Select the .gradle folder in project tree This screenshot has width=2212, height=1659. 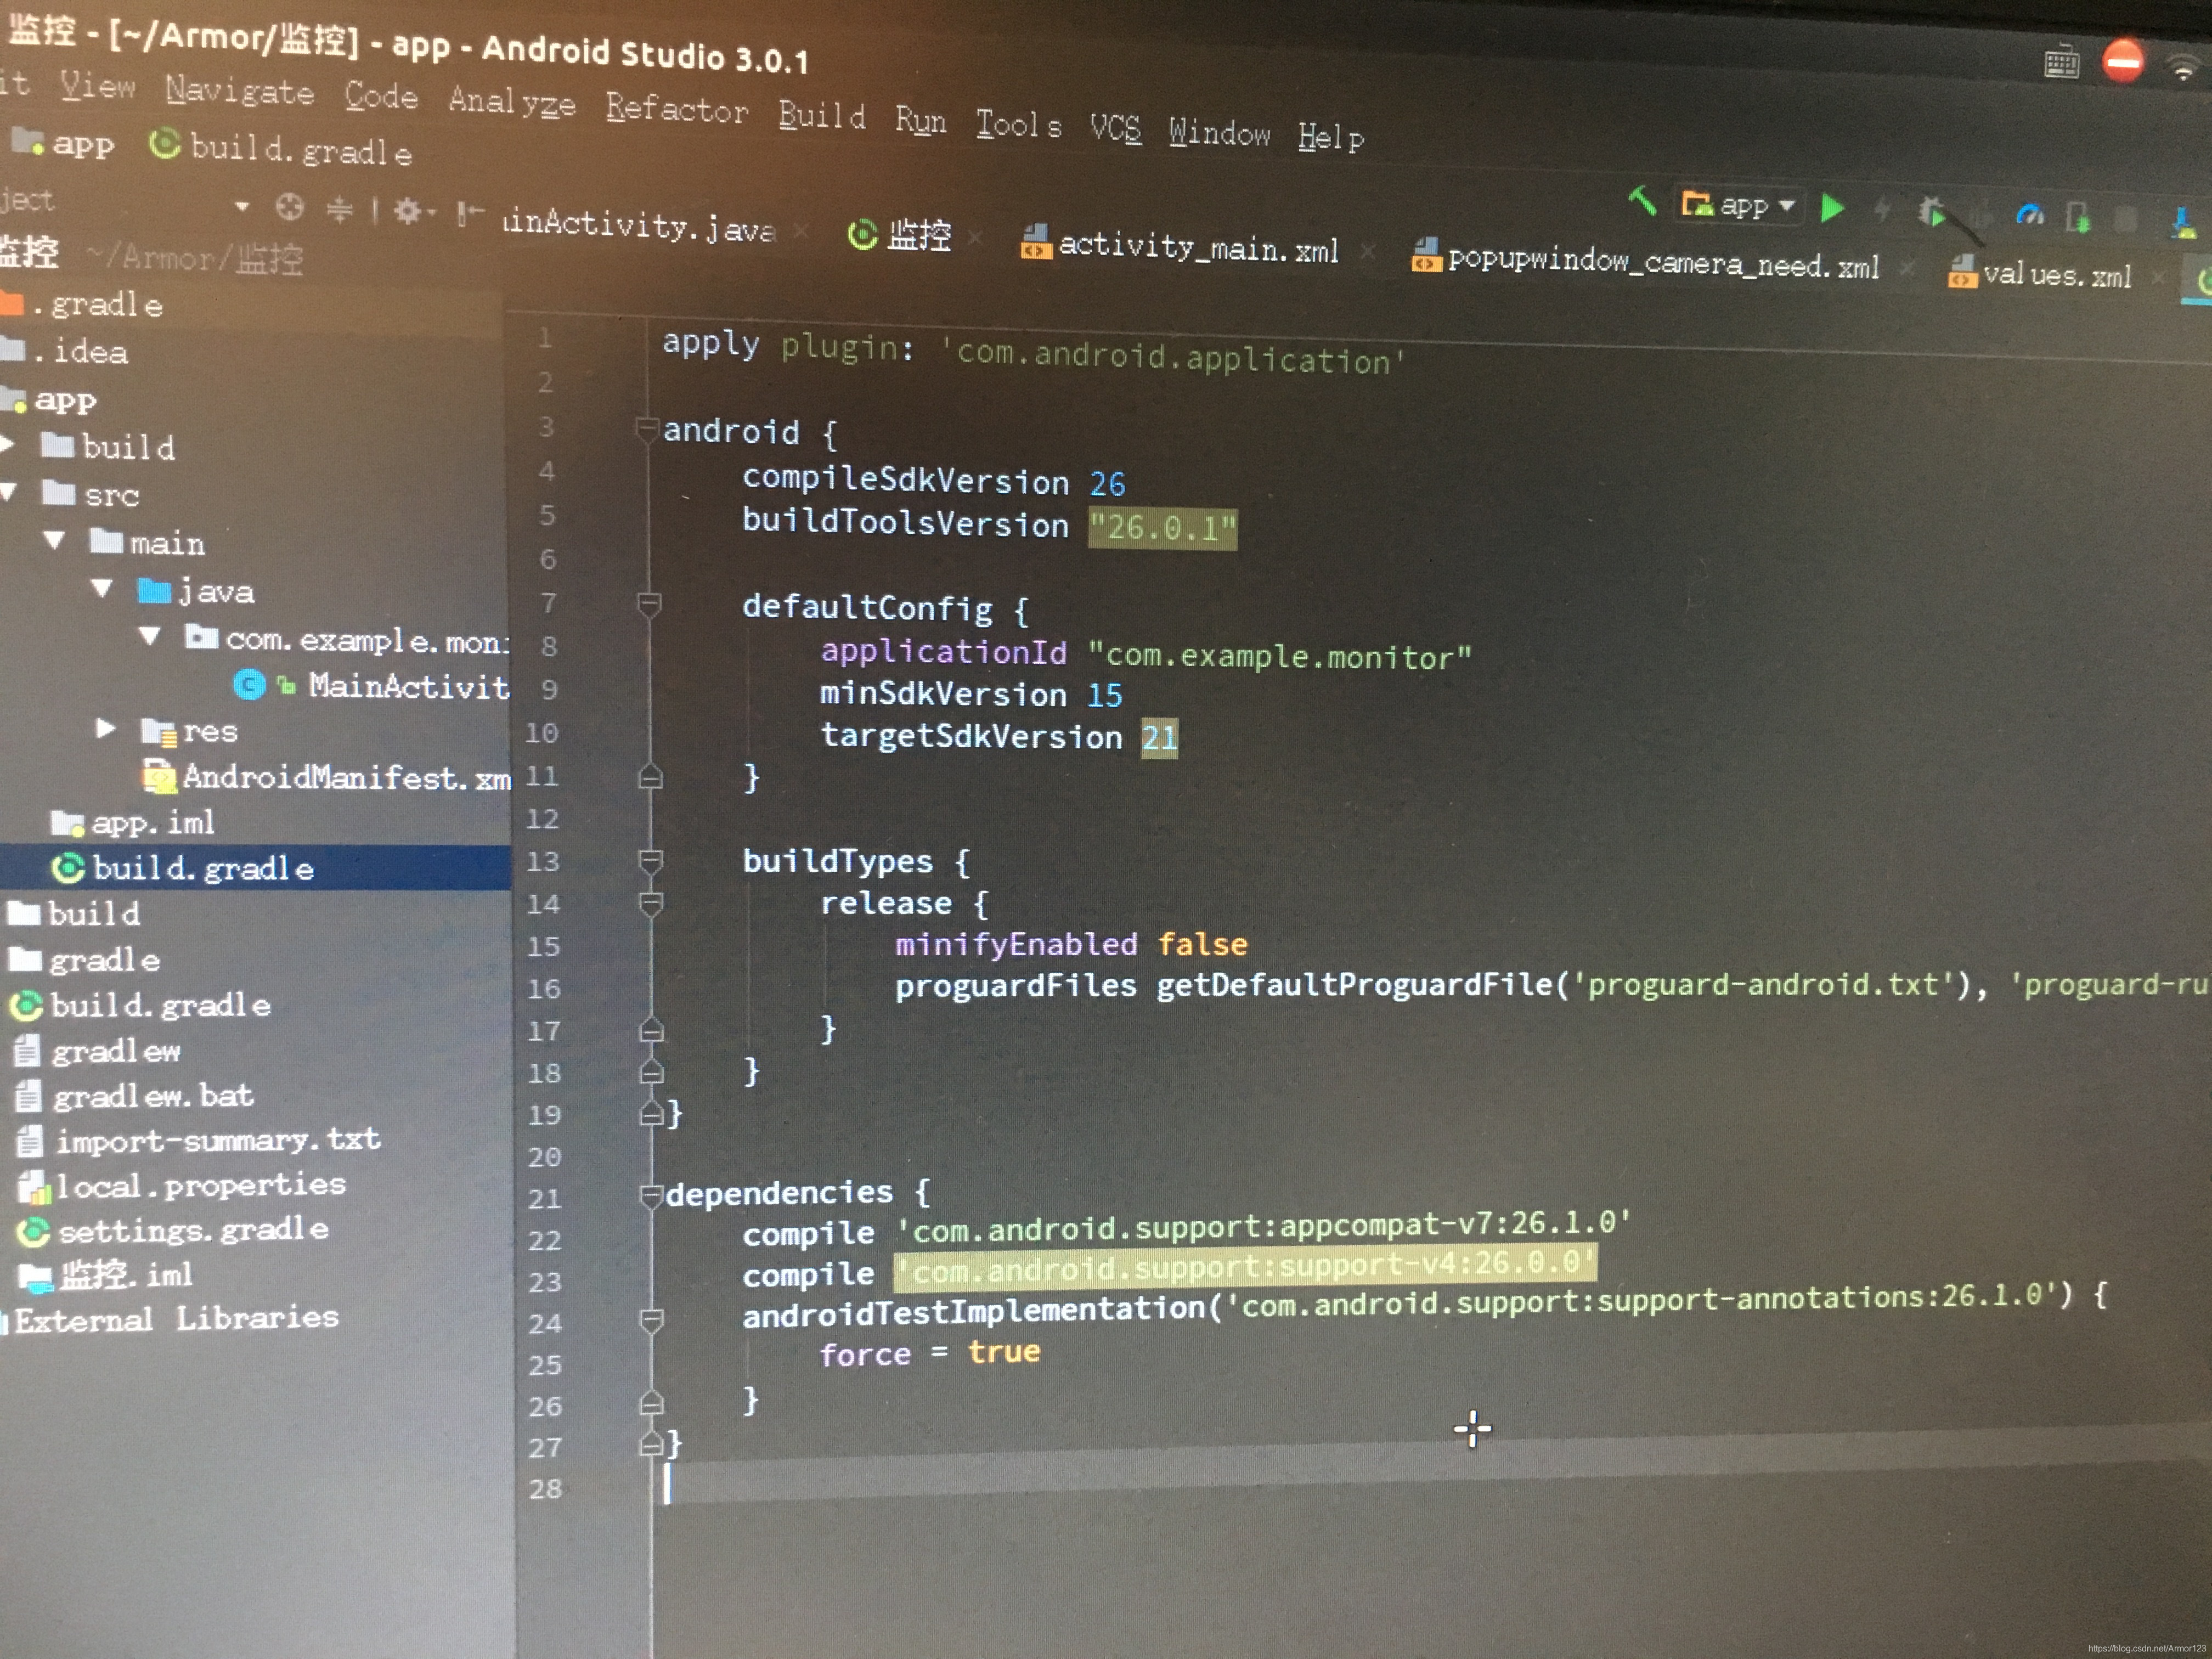pyautogui.click(x=82, y=303)
